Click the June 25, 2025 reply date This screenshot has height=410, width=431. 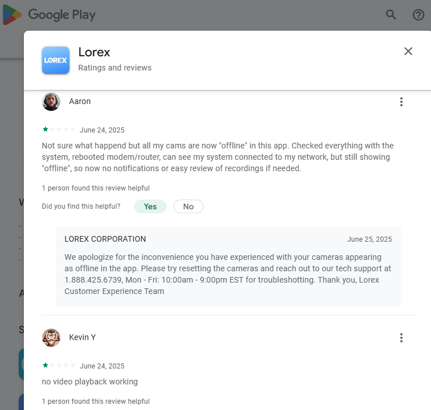coord(370,239)
